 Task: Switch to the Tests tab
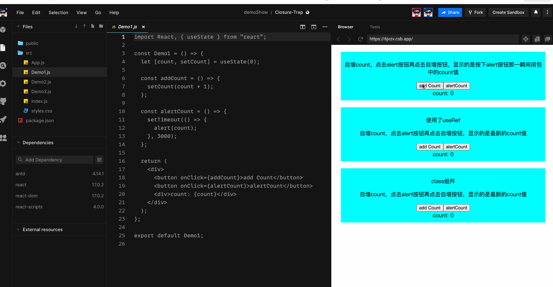(375, 27)
